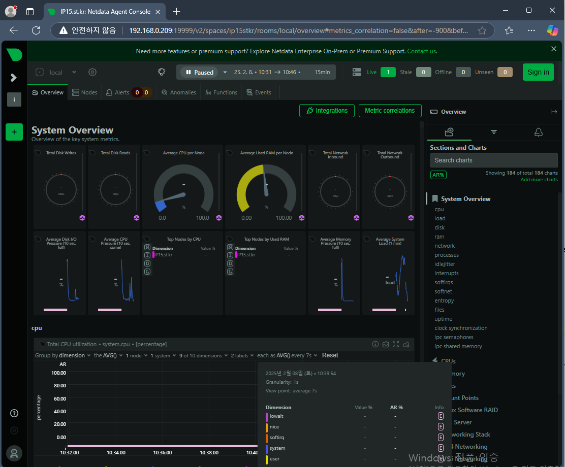Image resolution: width=565 pixels, height=467 pixels.
Task: Bookmark this page with the star icon
Action: click(482, 30)
